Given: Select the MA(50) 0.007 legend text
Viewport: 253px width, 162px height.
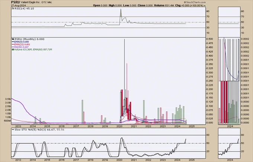Looking at the screenshot, I should point(21,47).
